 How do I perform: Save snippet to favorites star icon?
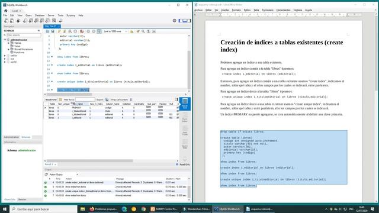click(131, 31)
